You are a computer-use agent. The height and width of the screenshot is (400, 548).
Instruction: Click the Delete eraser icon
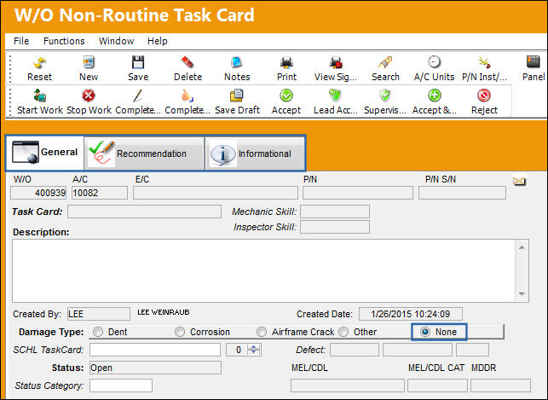187,62
